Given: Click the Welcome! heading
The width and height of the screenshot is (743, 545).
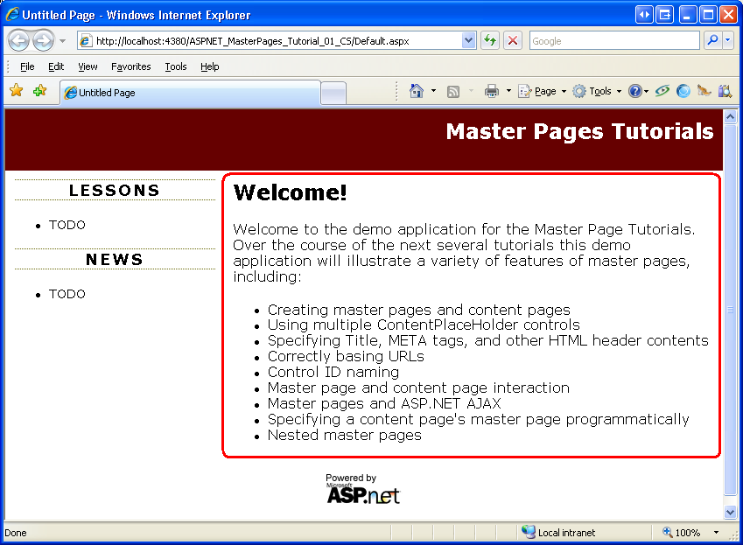Looking at the screenshot, I should pyautogui.click(x=290, y=192).
